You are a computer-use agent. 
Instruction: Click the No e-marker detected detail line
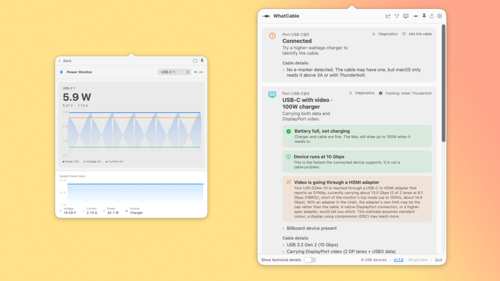[354, 72]
